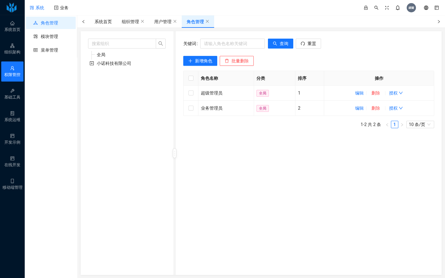The image size is (445, 278).
Task: Click the organization search magnifier button
Action: coord(161,44)
